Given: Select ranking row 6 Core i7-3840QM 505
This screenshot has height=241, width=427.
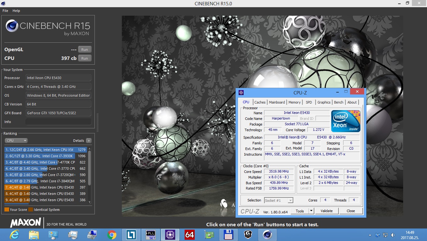Looking at the screenshot, I should pyautogui.click(x=46, y=181).
